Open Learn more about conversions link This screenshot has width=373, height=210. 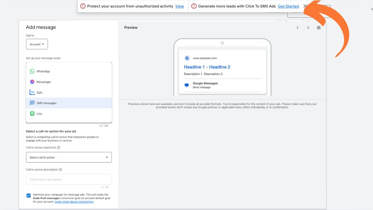[x=74, y=202]
